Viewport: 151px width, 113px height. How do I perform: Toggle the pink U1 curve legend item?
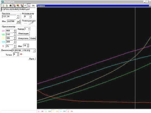pos(40,111)
